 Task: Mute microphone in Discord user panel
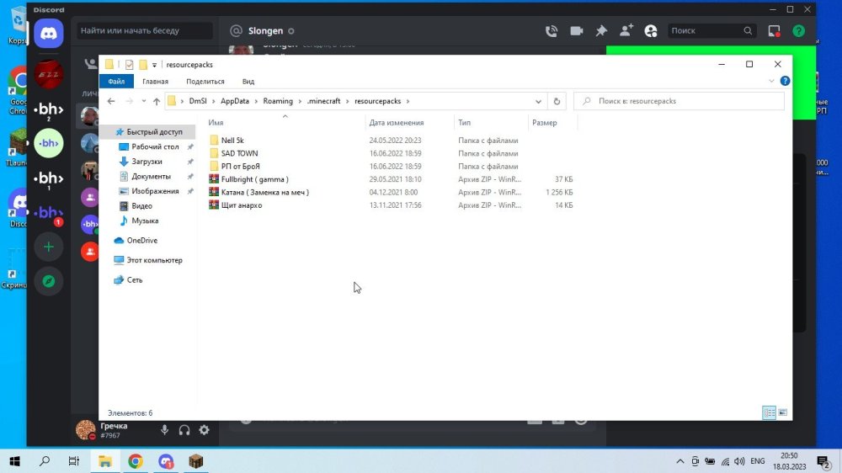tap(164, 430)
